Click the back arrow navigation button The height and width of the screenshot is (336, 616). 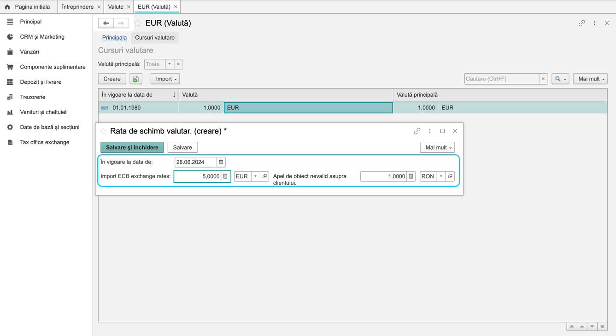(106, 23)
